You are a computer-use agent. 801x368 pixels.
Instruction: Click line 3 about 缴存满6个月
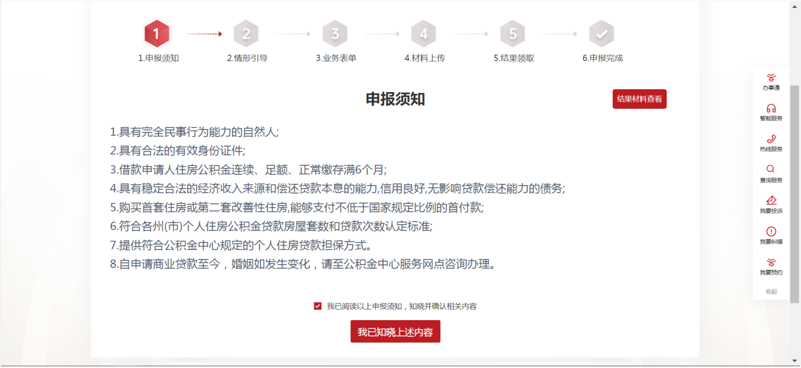pyautogui.click(x=248, y=170)
